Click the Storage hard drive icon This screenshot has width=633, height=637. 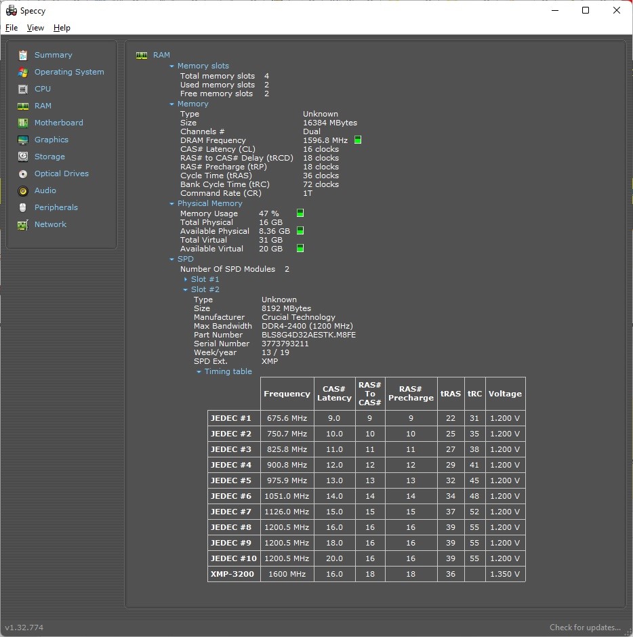coord(23,157)
